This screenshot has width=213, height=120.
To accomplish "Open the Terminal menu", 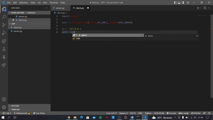I will 54,3.
